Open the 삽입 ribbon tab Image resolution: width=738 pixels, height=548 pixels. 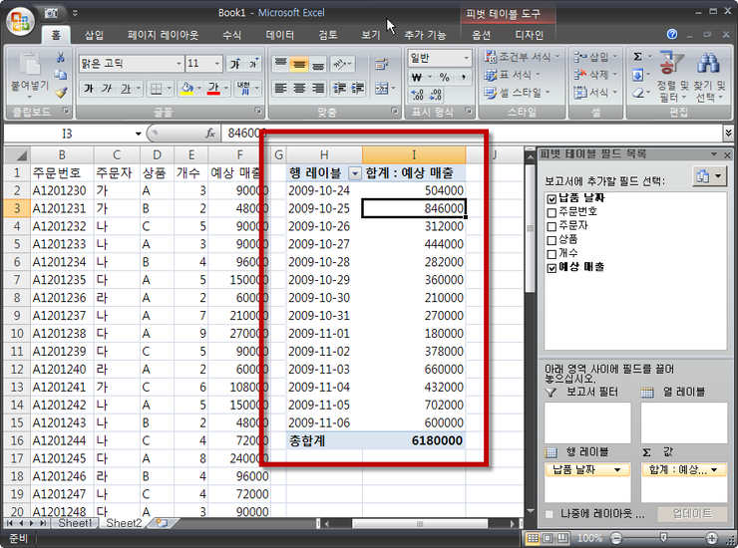pyautogui.click(x=94, y=35)
